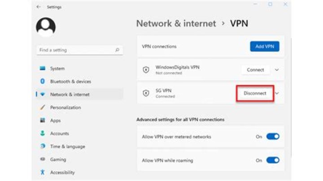Click the back arrow in Settings title bar
The height and width of the screenshot is (181, 323).
click(38, 7)
